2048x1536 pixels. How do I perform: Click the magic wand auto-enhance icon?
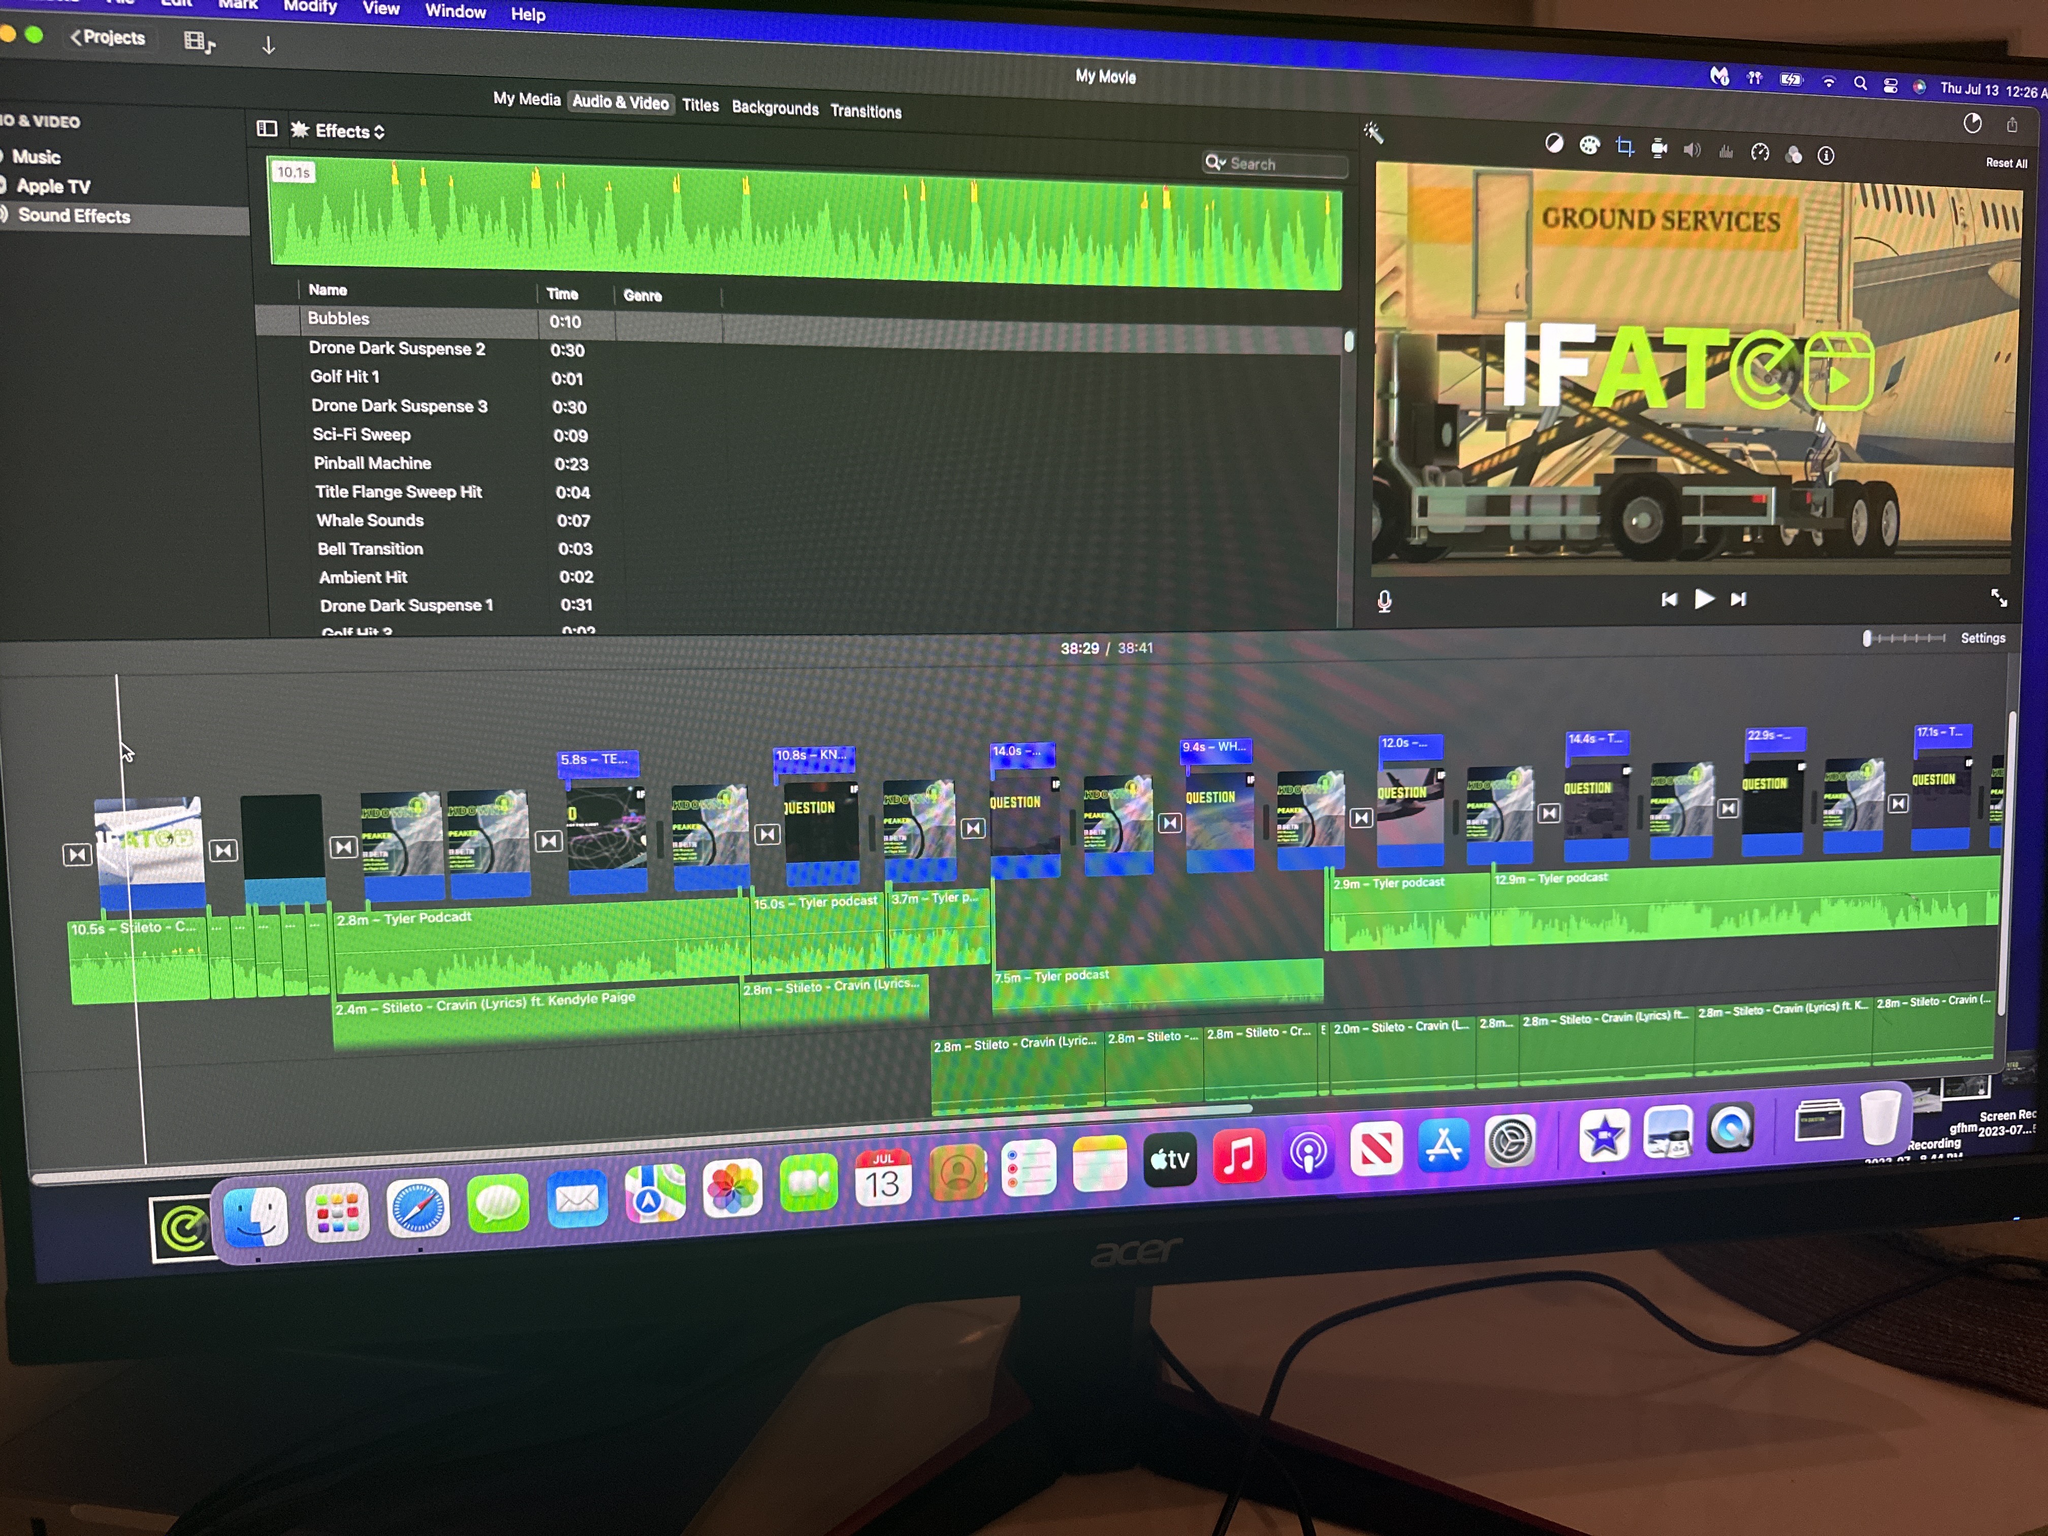point(1374,133)
